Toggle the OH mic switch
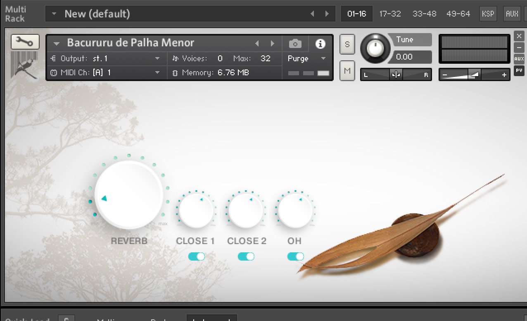The height and width of the screenshot is (321, 527). (295, 256)
